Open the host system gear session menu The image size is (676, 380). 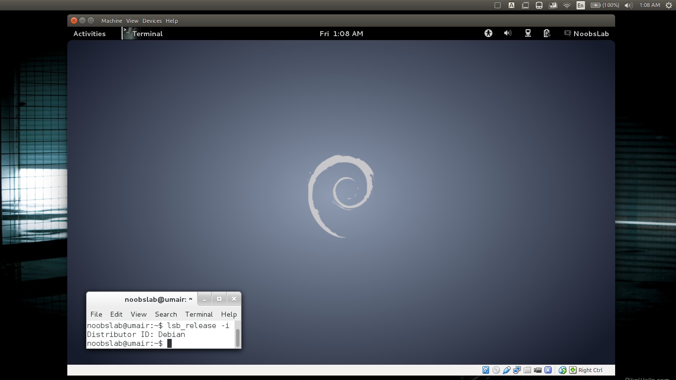click(669, 5)
